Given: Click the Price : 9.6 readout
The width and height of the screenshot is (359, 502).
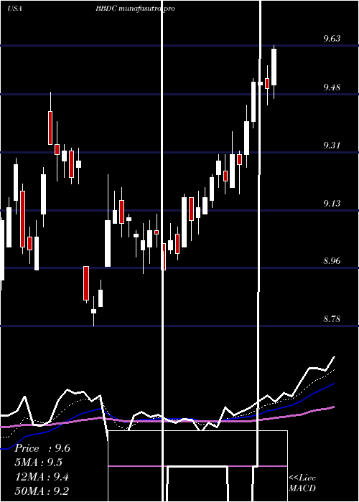Looking at the screenshot, I should click(42, 448).
